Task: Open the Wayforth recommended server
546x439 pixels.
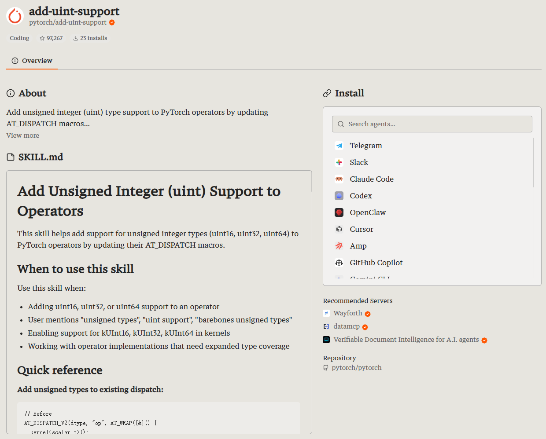Action: coord(348,313)
